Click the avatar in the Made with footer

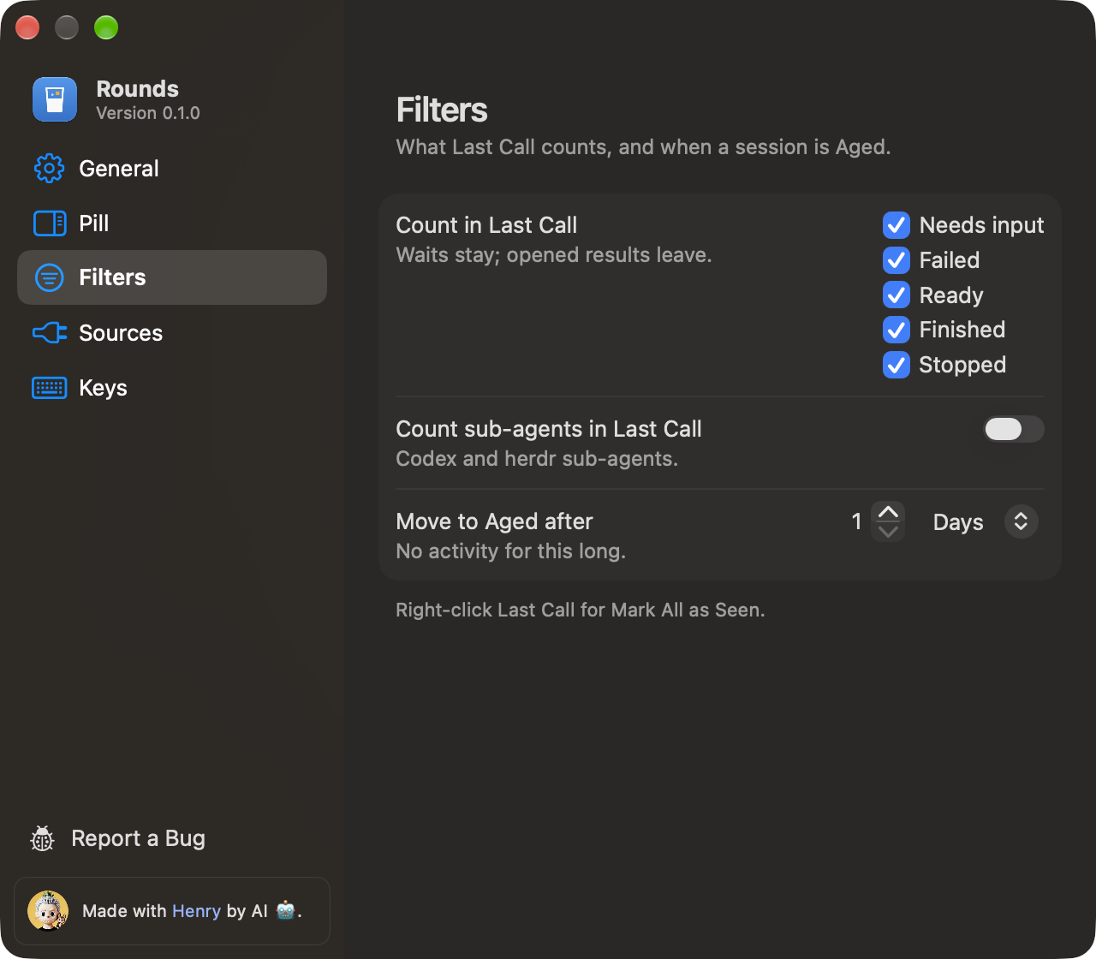pyautogui.click(x=48, y=911)
